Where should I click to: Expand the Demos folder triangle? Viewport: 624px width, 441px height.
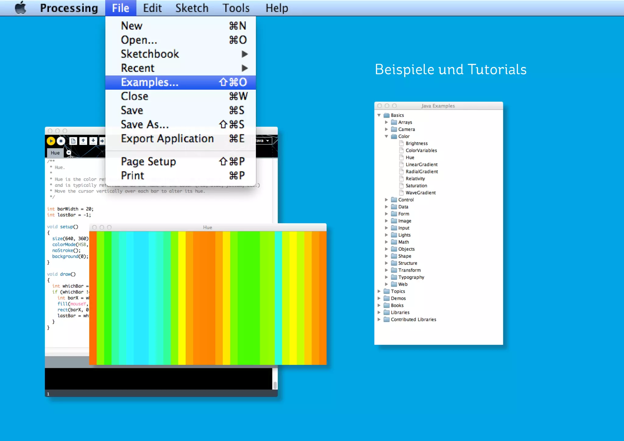379,298
